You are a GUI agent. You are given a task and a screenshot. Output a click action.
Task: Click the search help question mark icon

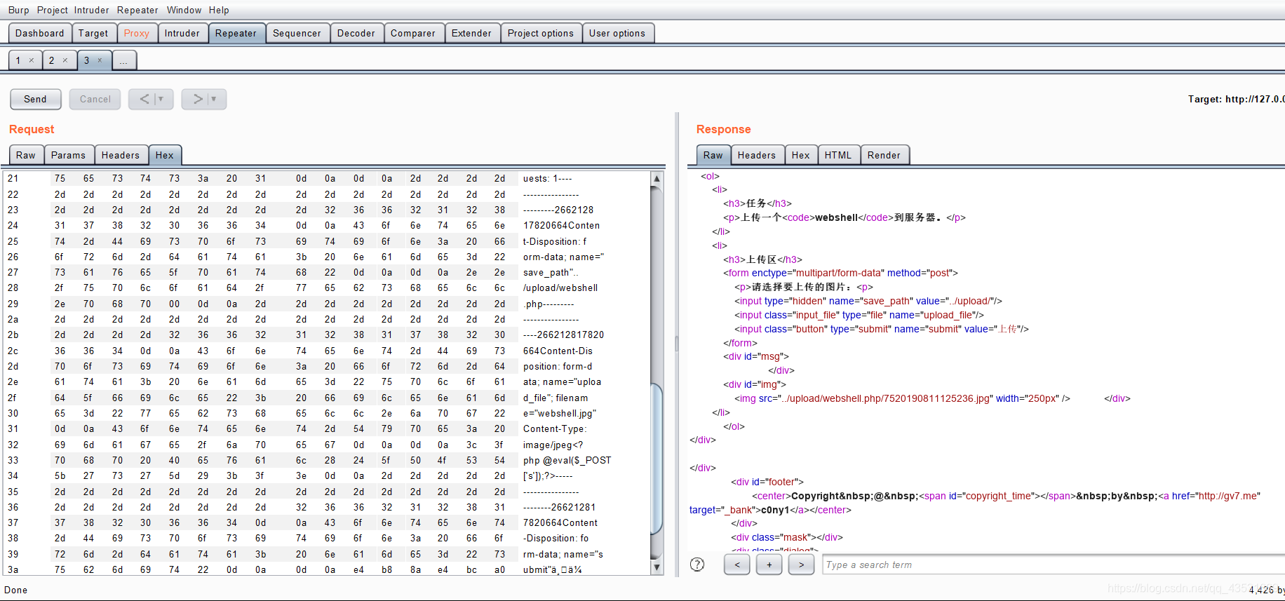(697, 565)
